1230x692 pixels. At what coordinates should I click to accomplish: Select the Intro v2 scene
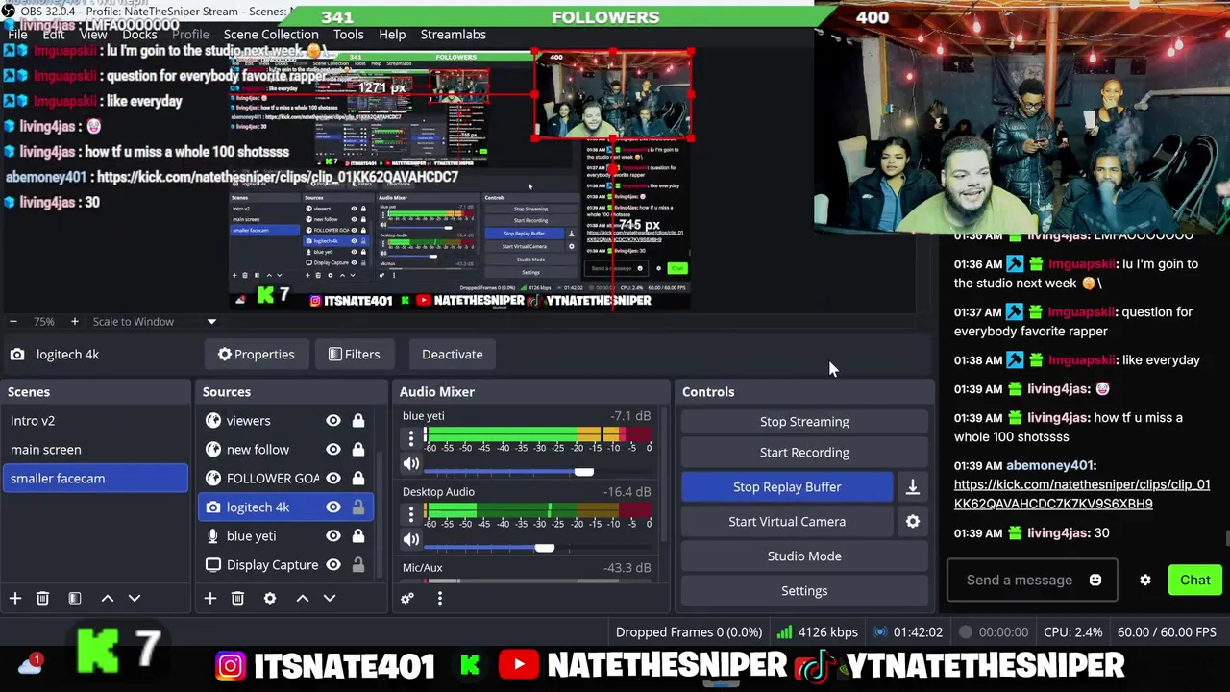95,421
